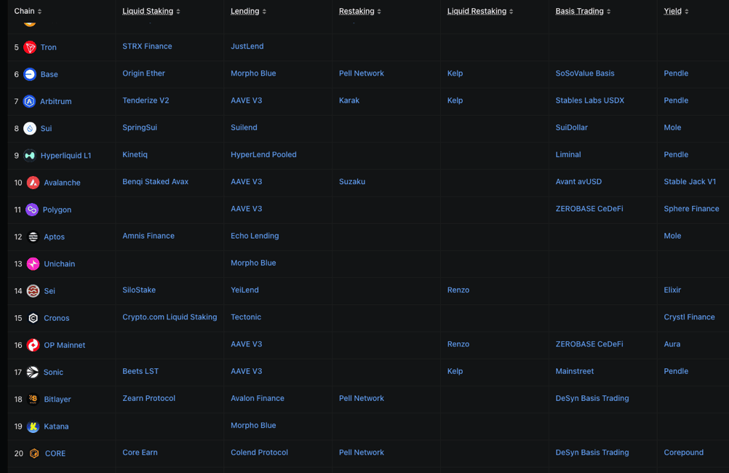Click the Basis Trading column header
729x473 pixels.
pyautogui.click(x=579, y=12)
